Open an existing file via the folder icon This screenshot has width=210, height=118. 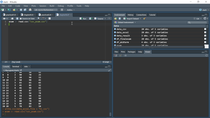click(x=14, y=10)
